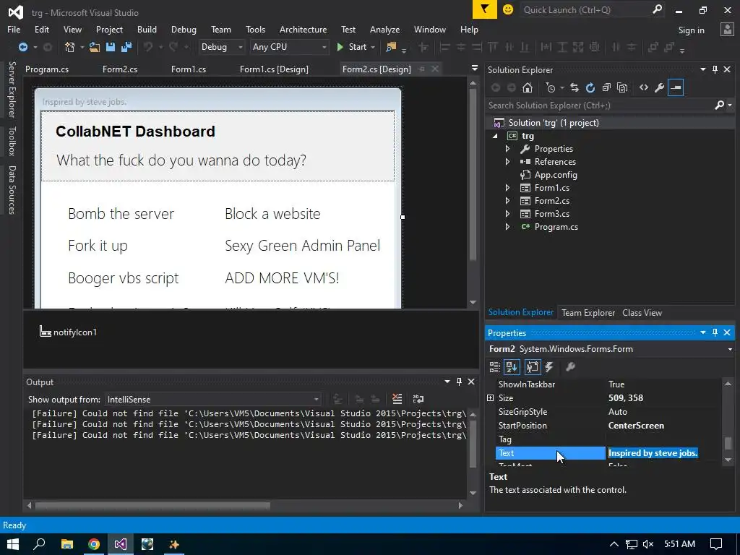Click the Windows Start button
740x555 pixels.
pyautogui.click(x=13, y=544)
